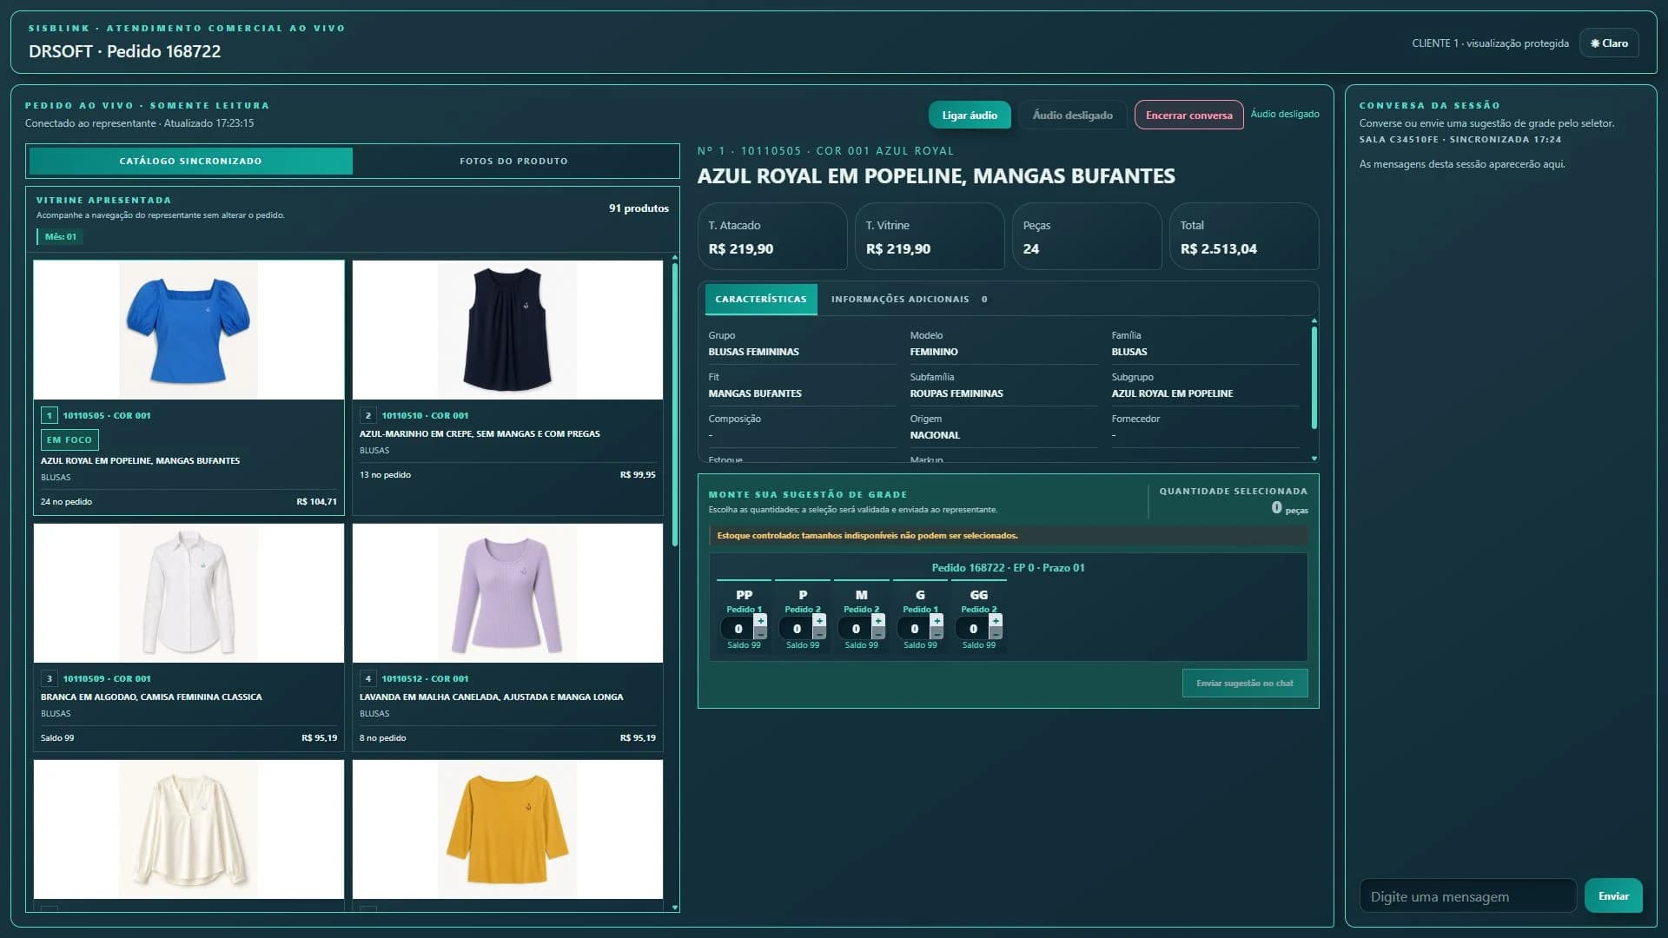This screenshot has width=1668, height=938.
Task: Click the catalog scrollbar up arrow
Action: coord(675,257)
